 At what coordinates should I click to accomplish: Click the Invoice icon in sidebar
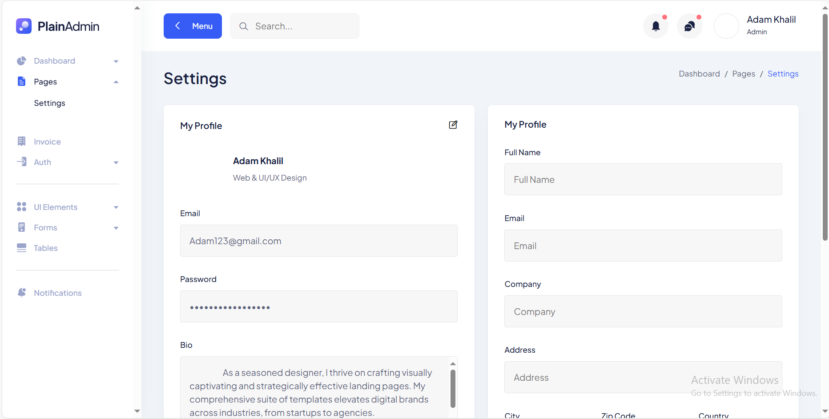(21, 141)
